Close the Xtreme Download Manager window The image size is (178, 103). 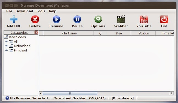(x=7, y=5)
